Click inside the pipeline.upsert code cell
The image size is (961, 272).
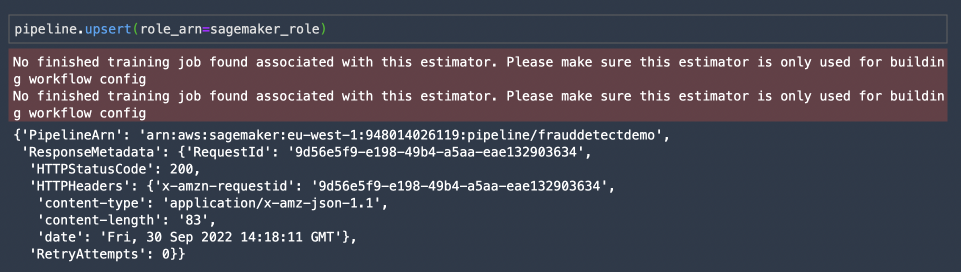(477, 29)
